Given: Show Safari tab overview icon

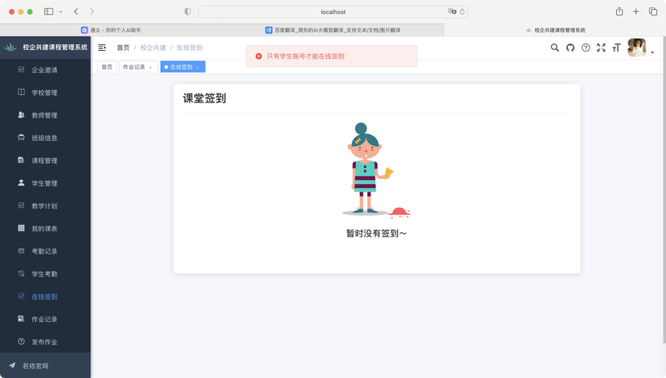Looking at the screenshot, I should [x=653, y=12].
